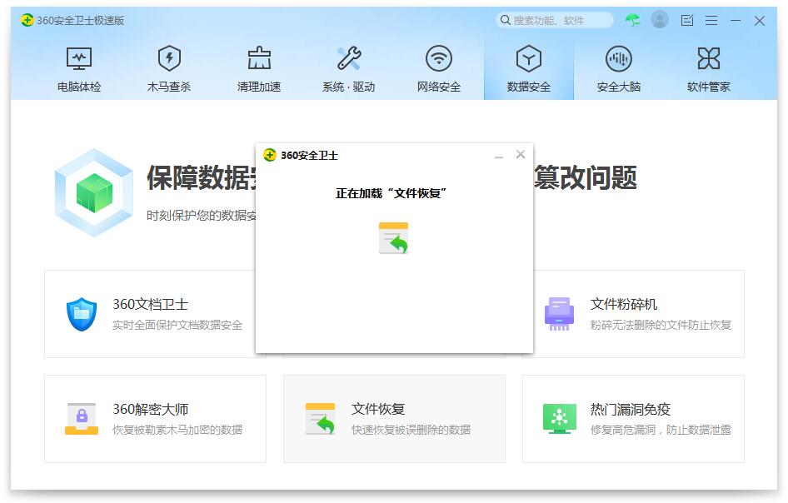Click description 实时全面保护文档数据安全
Viewport: 788px width, 503px height.
[x=177, y=325]
